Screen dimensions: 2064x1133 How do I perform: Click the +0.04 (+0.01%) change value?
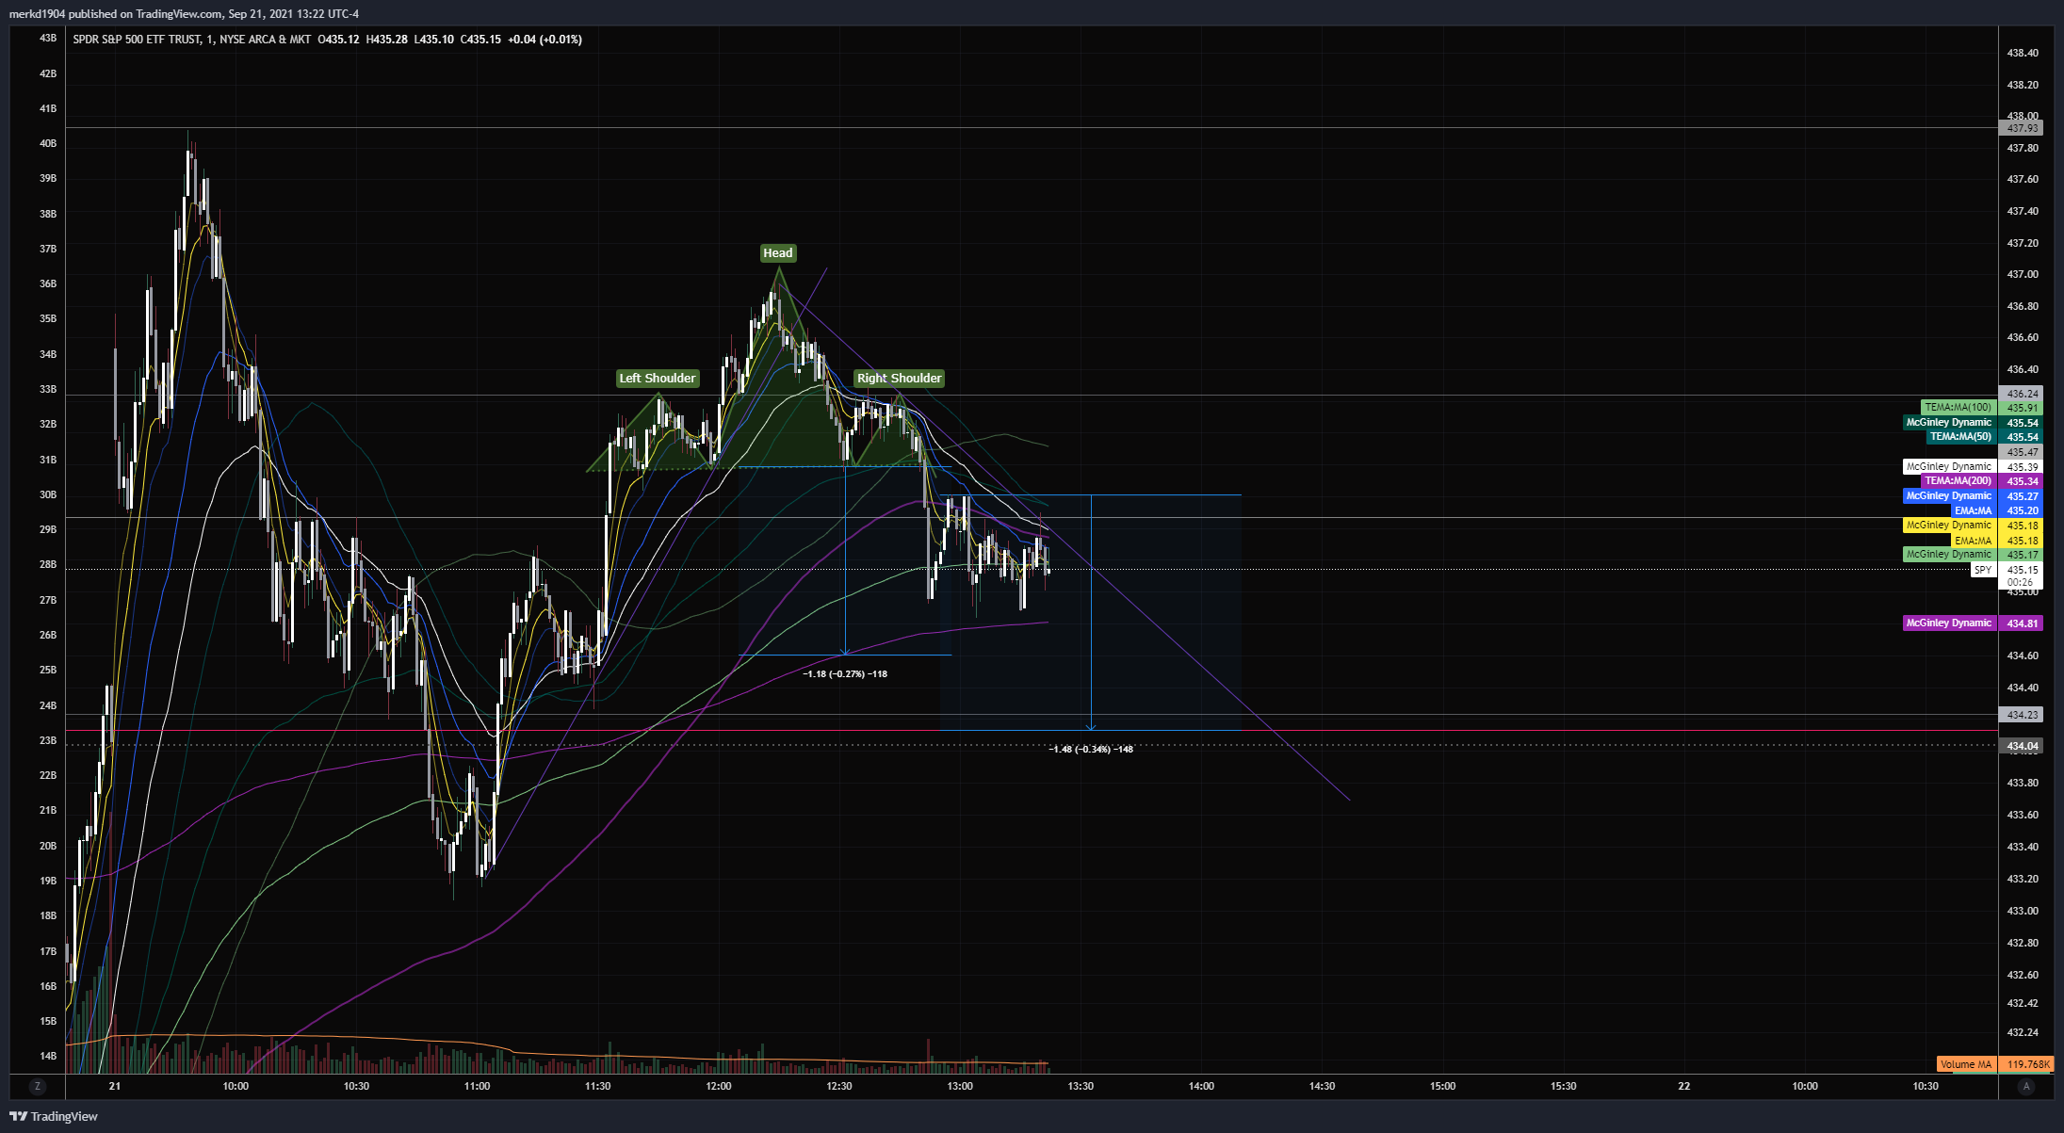tap(544, 40)
